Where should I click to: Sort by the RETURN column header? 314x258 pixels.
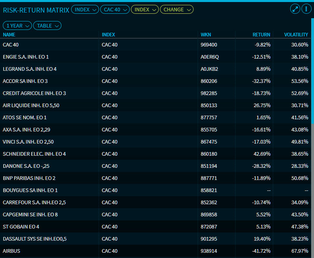point(261,35)
